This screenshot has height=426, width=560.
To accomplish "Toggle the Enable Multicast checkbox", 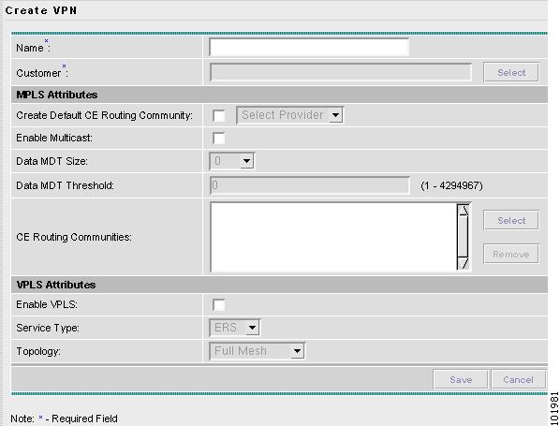I will pyautogui.click(x=218, y=139).
